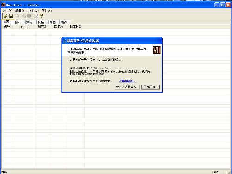This screenshot has height=174, width=232.
Task: Open the 编辑 (Edit) menu
Action: (x=20, y=11)
